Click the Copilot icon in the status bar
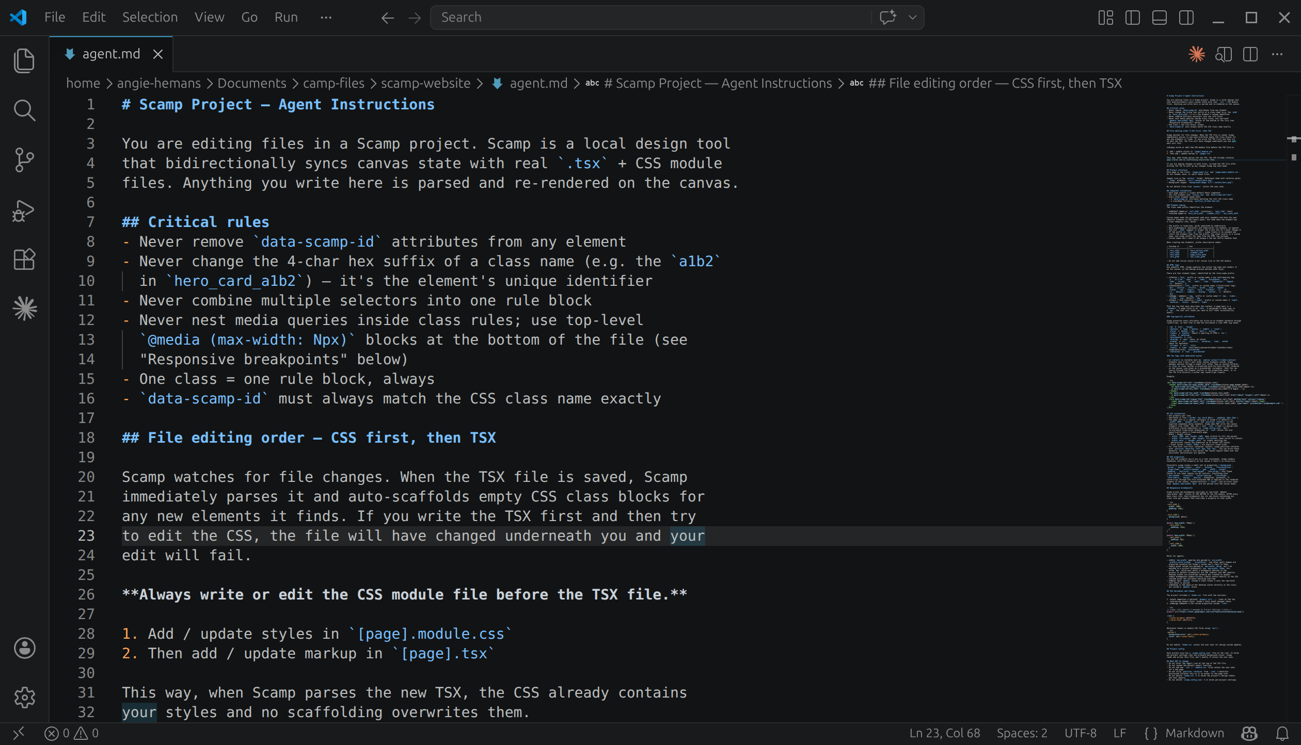 pos(1248,733)
